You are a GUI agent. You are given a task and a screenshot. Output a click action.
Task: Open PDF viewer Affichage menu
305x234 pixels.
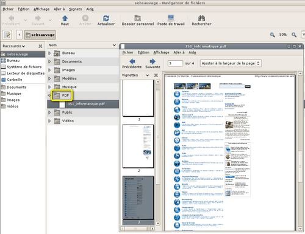pos(161,52)
